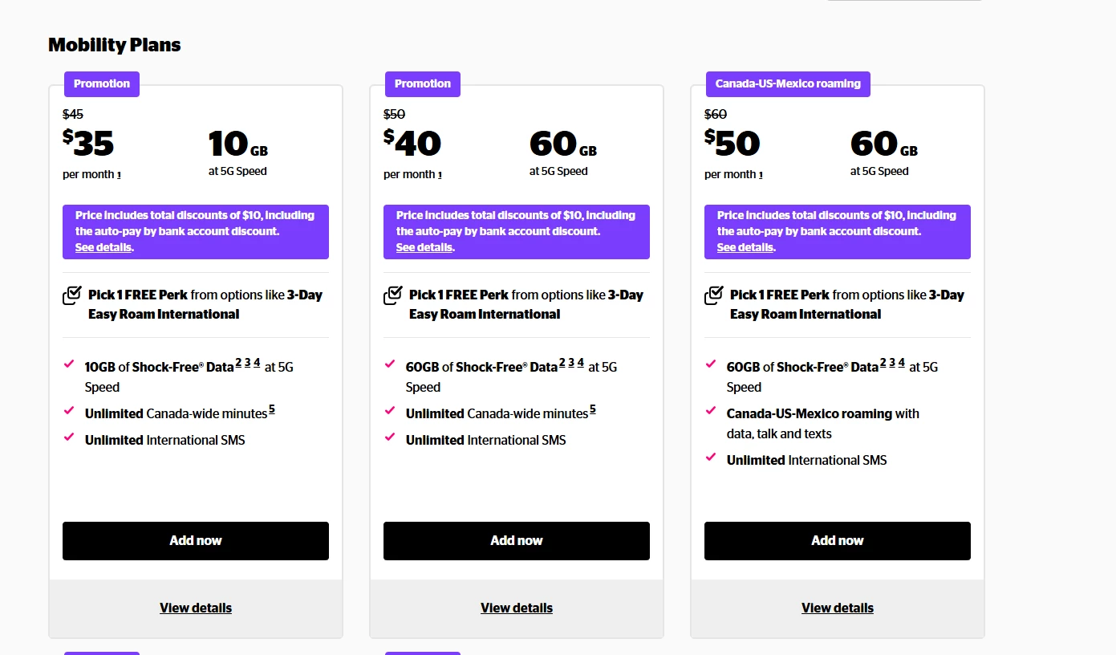The height and width of the screenshot is (655, 1116).
Task: Click footnote 1 beside $35 per month
Action: click(x=120, y=175)
